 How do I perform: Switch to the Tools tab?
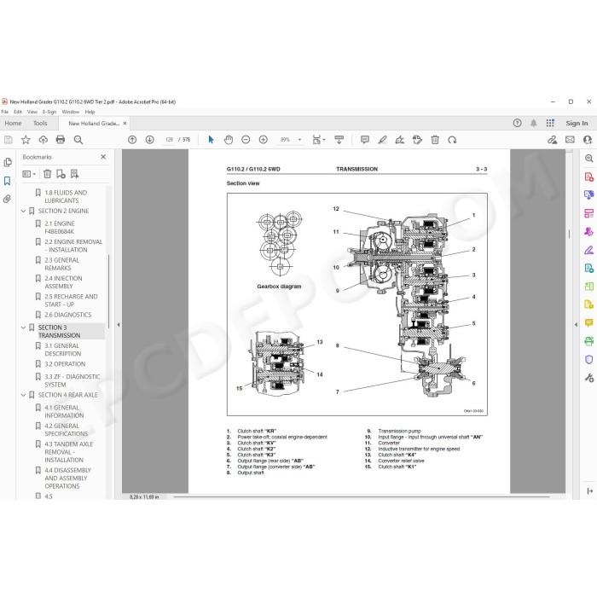40,124
